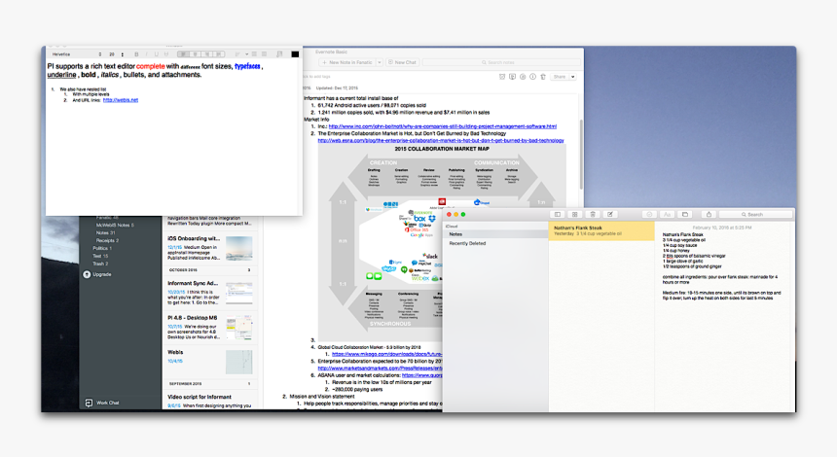Click the Evernote Share button
Screen dimensions: 837x457
pos(560,77)
